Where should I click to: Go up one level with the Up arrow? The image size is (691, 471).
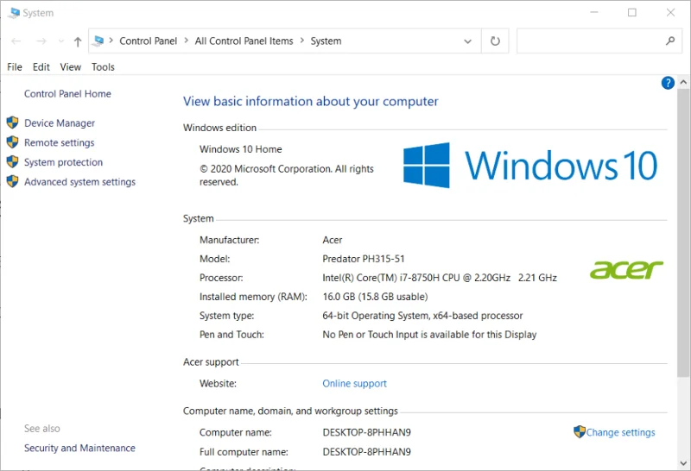click(x=78, y=41)
